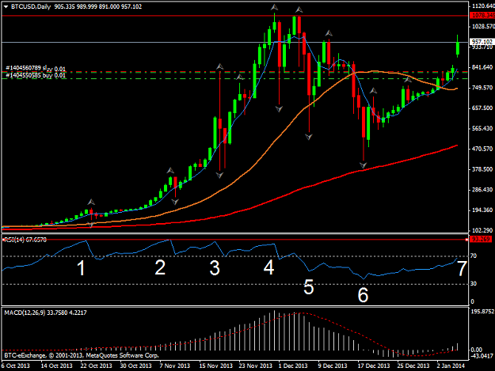Click the 2 Jan 2014 date label
The height and width of the screenshot is (371, 495).
pos(451,365)
